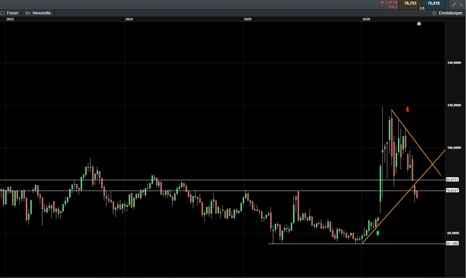Close the chart panel with X
The image size is (466, 278).
461,5
